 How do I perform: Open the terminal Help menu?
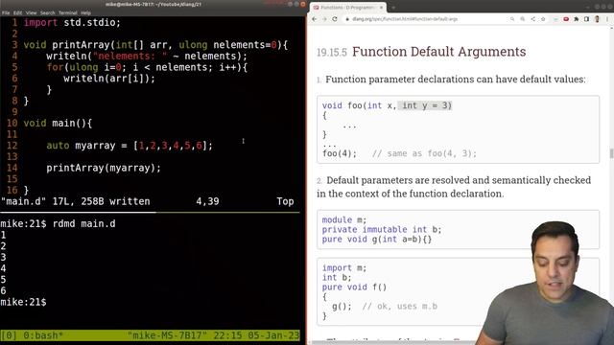tap(85, 12)
